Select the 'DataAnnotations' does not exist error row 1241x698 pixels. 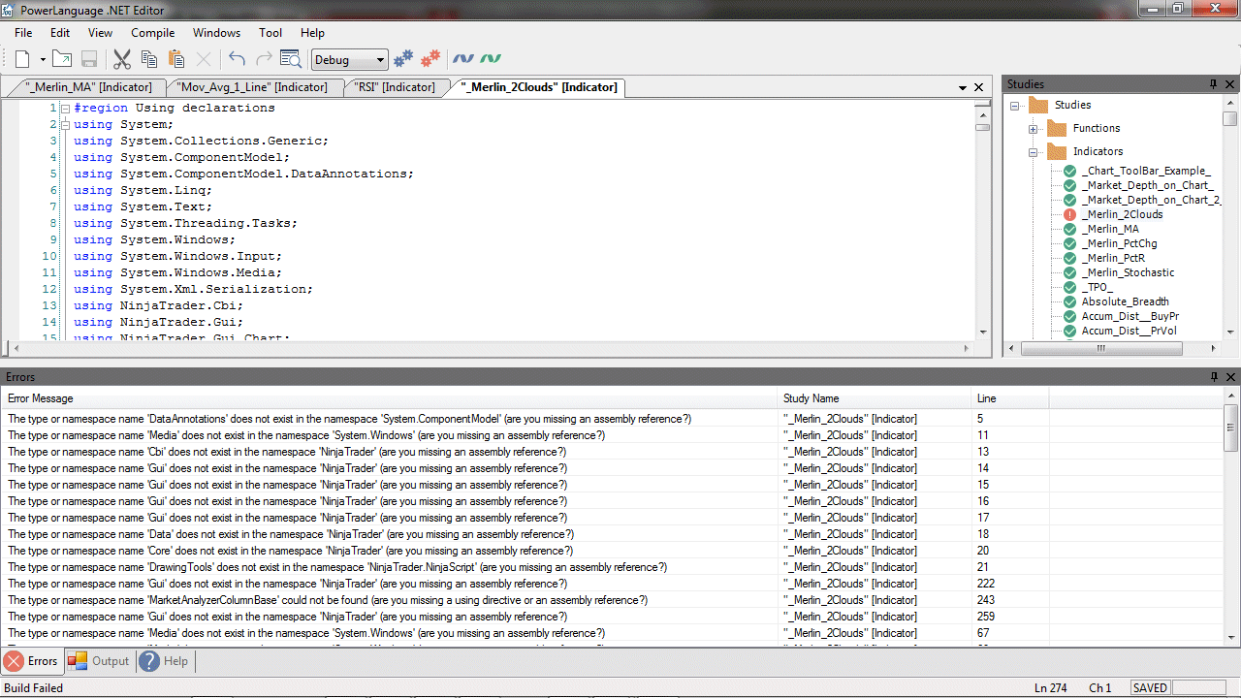612,419
